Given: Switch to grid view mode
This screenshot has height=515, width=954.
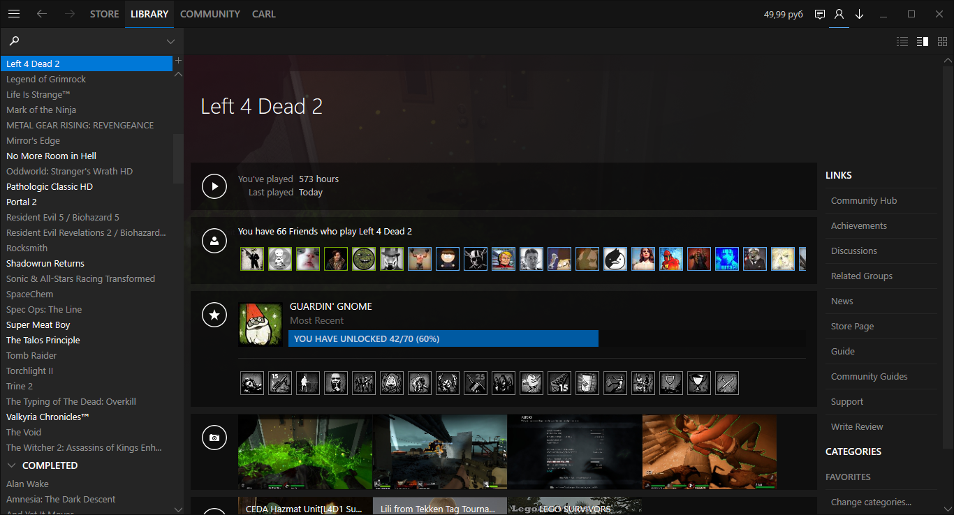Looking at the screenshot, I should coord(942,42).
